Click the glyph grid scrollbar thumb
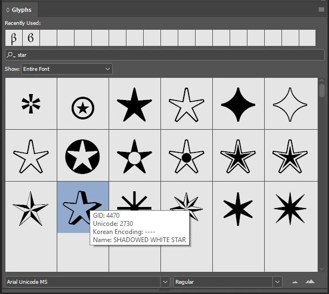The width and height of the screenshot is (329, 294). (321, 90)
